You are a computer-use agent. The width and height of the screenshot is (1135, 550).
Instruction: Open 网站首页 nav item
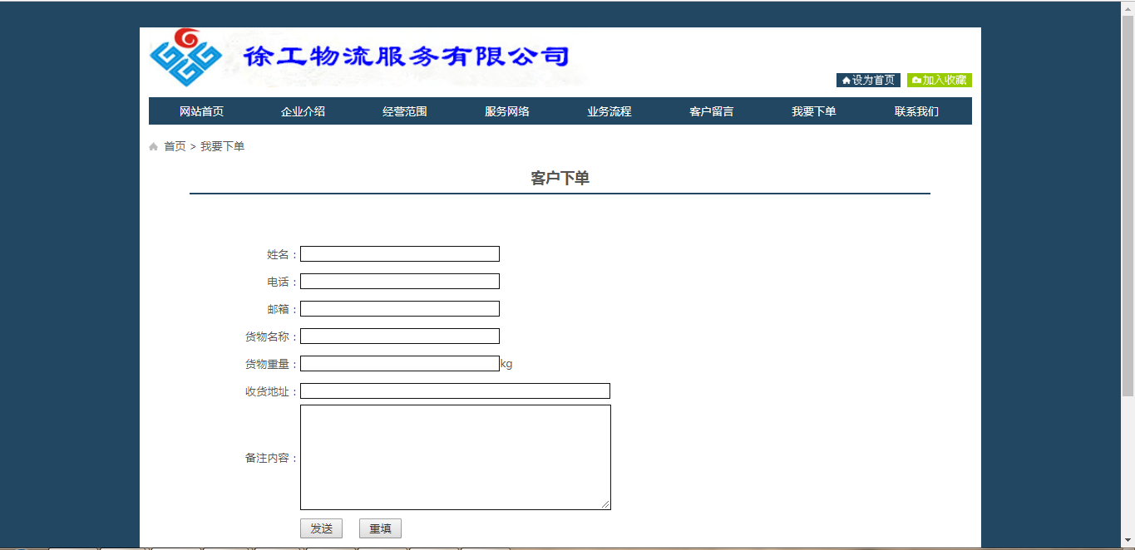click(x=201, y=111)
